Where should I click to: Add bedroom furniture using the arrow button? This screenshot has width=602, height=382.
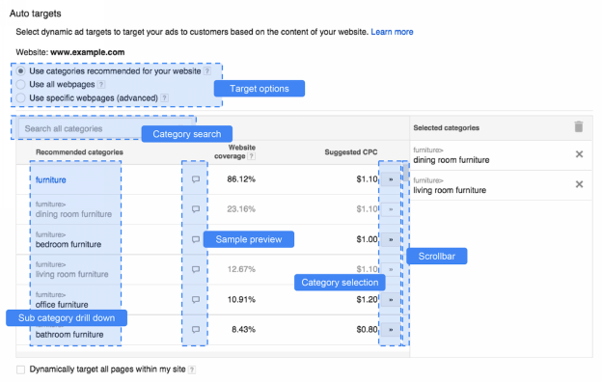click(x=391, y=239)
